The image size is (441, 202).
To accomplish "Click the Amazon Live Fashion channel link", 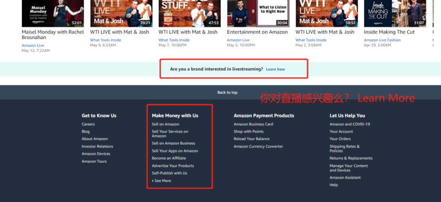I will click(x=382, y=40).
